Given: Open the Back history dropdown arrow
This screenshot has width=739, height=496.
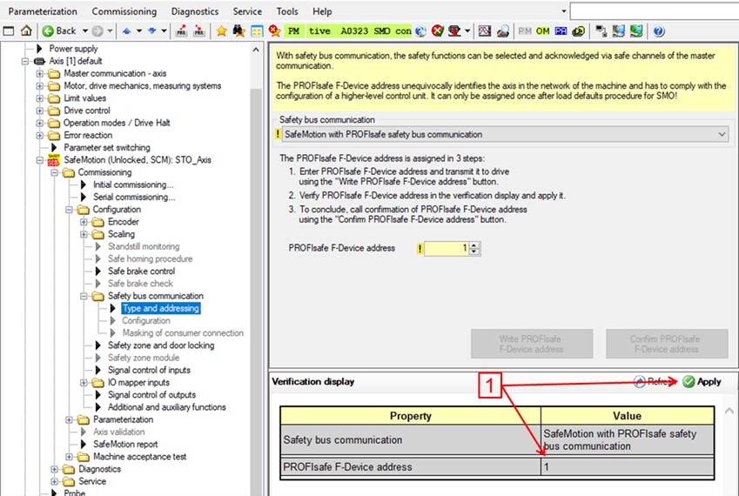Looking at the screenshot, I should [x=85, y=31].
